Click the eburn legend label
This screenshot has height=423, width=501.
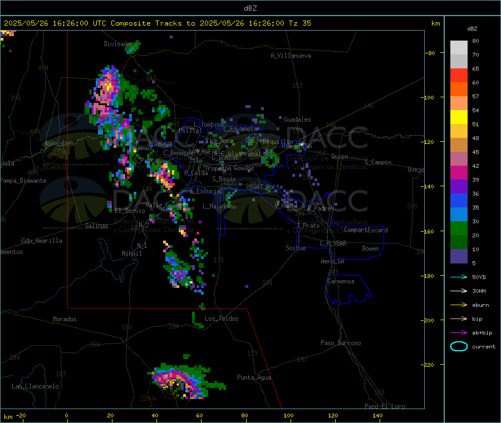click(x=480, y=305)
